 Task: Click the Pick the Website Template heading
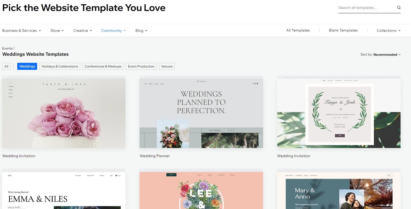click(x=84, y=8)
